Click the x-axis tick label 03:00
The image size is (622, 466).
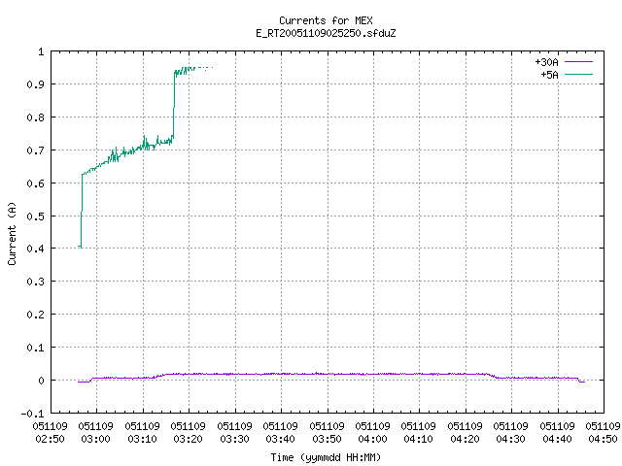tap(95, 439)
